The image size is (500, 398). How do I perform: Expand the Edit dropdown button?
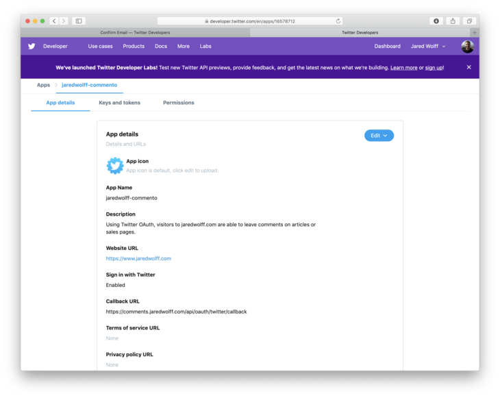379,136
